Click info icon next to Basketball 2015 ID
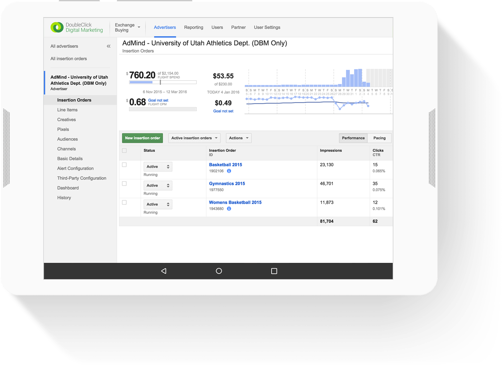502x365 pixels. pos(229,171)
